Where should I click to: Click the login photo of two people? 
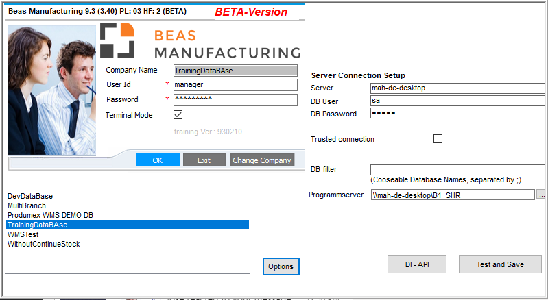(x=53, y=89)
